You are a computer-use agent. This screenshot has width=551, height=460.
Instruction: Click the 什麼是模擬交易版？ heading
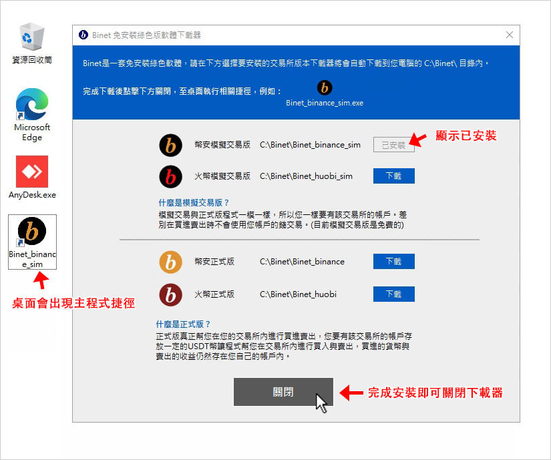coord(194,202)
